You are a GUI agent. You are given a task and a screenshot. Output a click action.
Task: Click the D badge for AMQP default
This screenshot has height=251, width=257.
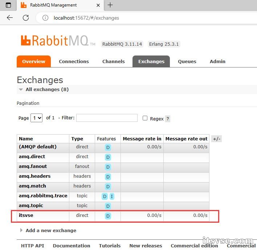click(x=108, y=148)
